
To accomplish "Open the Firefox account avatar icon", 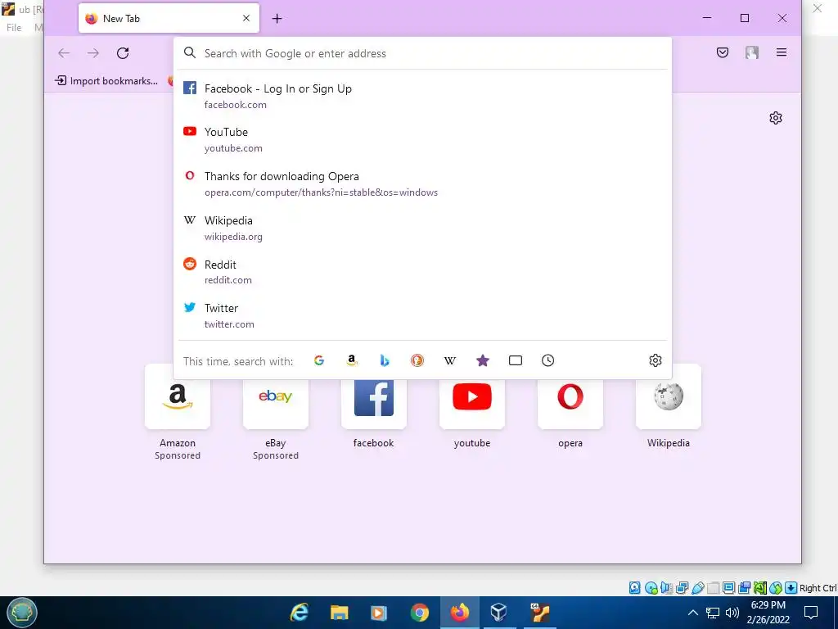I will (x=752, y=52).
